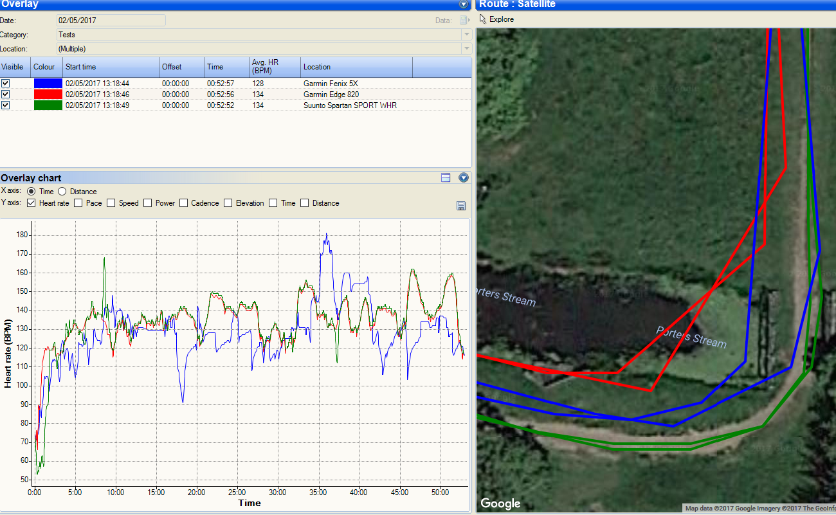Collapse the Overlay panel with round arrow

pos(464,5)
